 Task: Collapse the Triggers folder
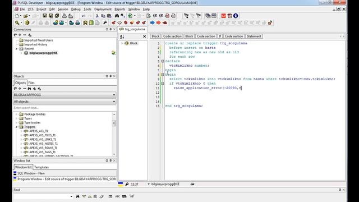click(x=16, y=127)
